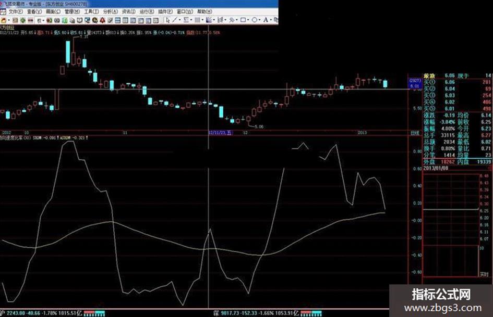Viewport: 493px width, 317px height.
Task: Select the rectangle drawing tool
Action: coord(243,20)
